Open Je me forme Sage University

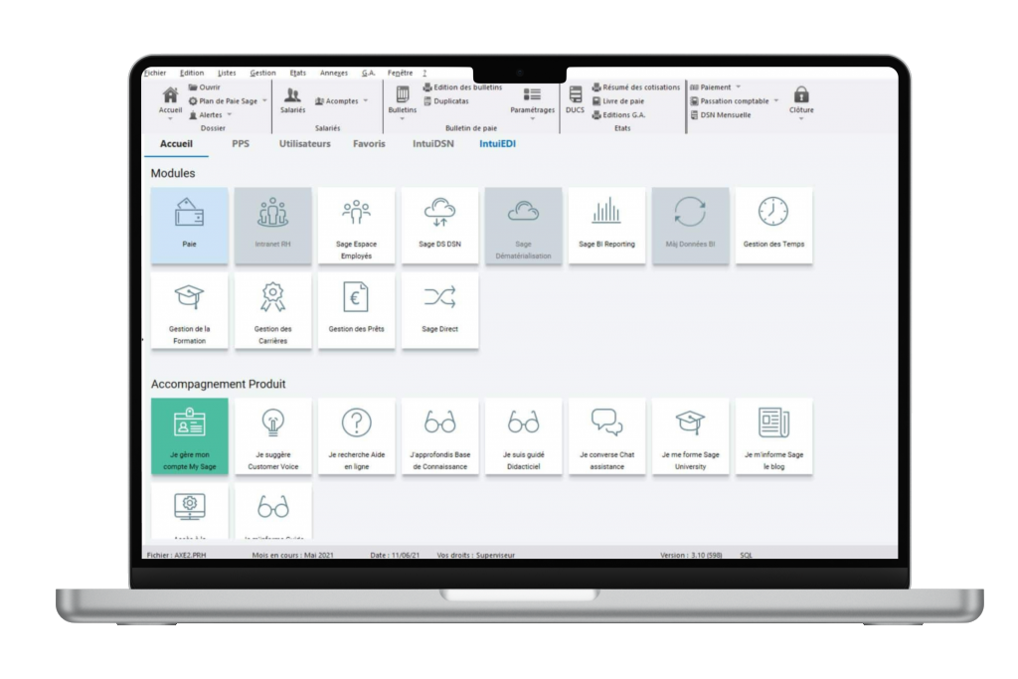[690, 436]
